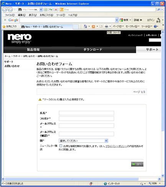Expand the address bar URL history dropdown
Image resolution: width=166 pixels, height=187 pixels.
click(x=41, y=10)
